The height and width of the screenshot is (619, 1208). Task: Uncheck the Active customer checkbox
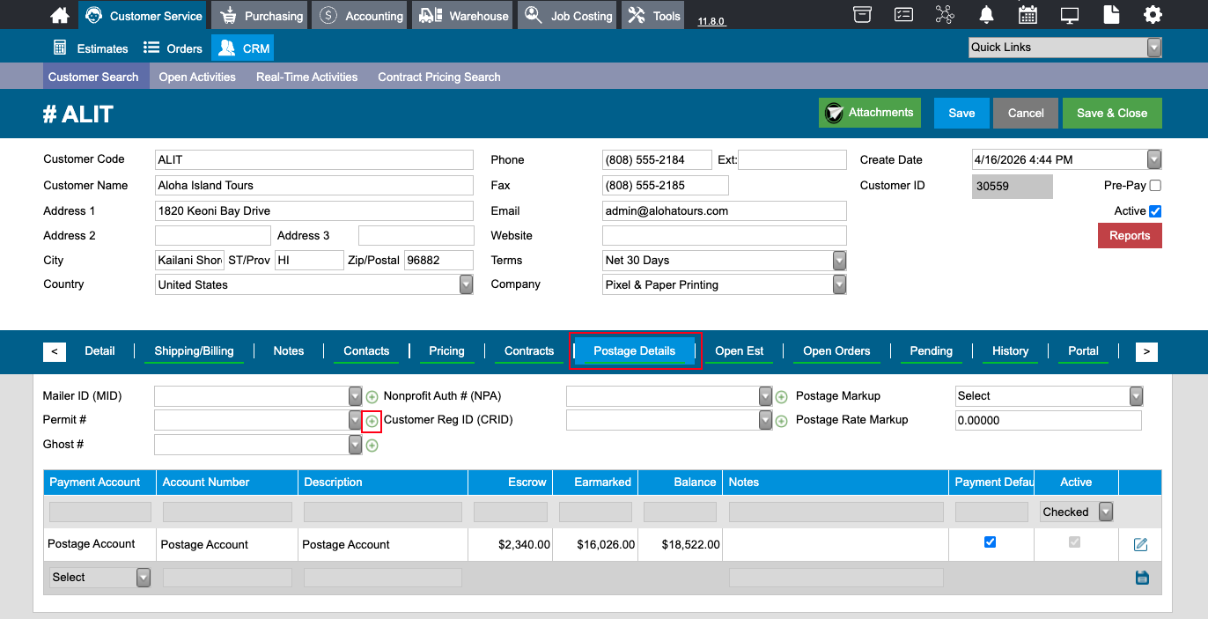click(x=1155, y=211)
